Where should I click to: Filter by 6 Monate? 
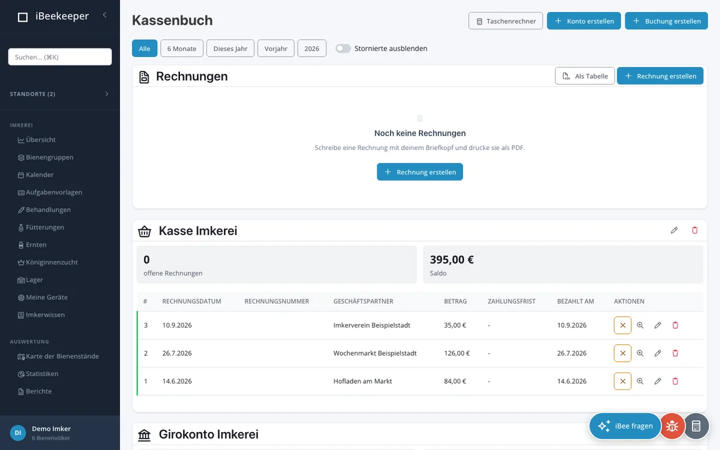point(182,49)
